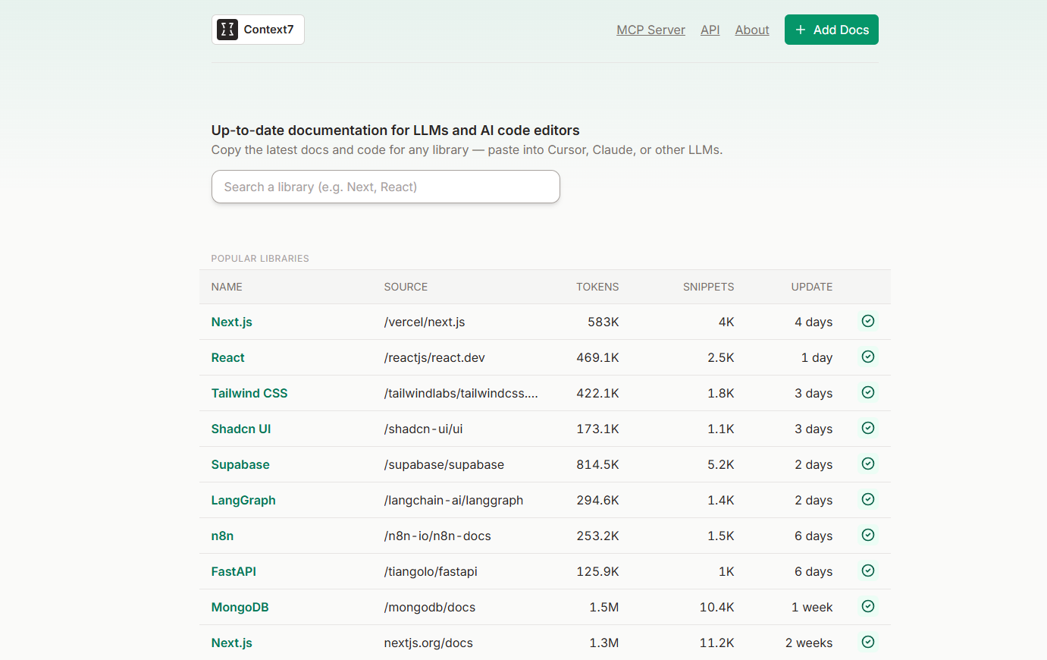Click the check icon in the FastAPI row

click(868, 570)
